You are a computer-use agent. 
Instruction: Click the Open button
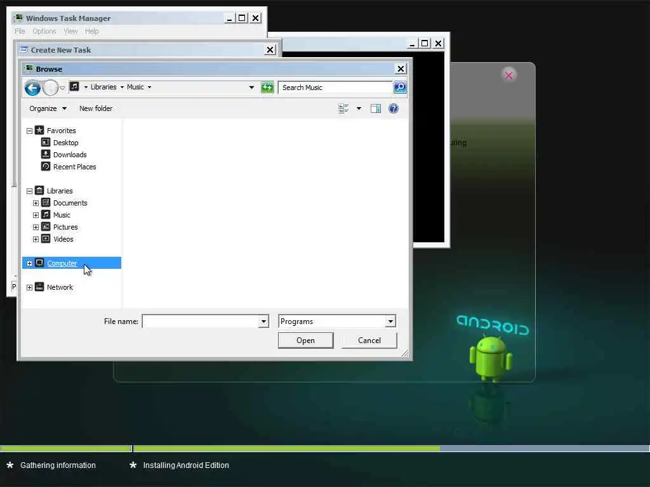[305, 341]
